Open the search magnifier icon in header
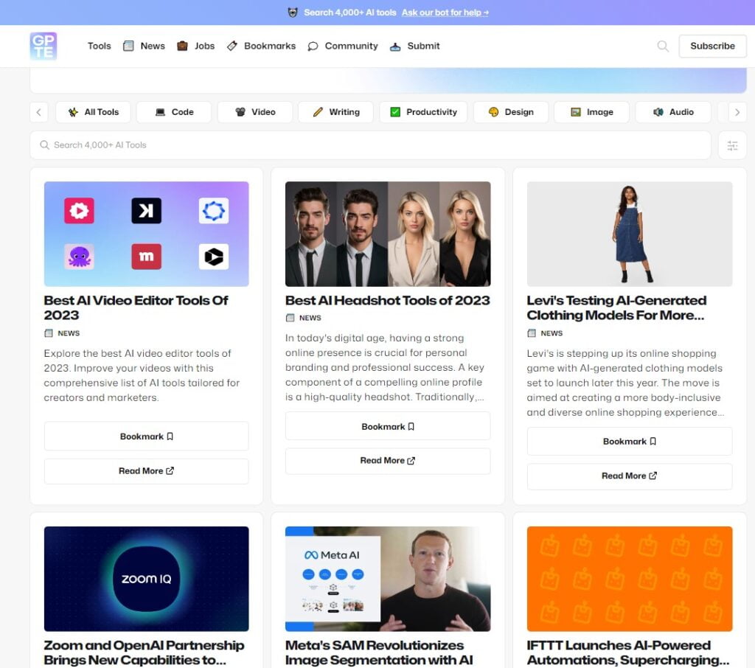Screen dimensions: 755x668 coord(663,46)
